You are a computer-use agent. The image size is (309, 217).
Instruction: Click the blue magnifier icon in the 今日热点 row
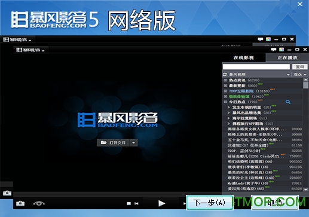(288, 102)
